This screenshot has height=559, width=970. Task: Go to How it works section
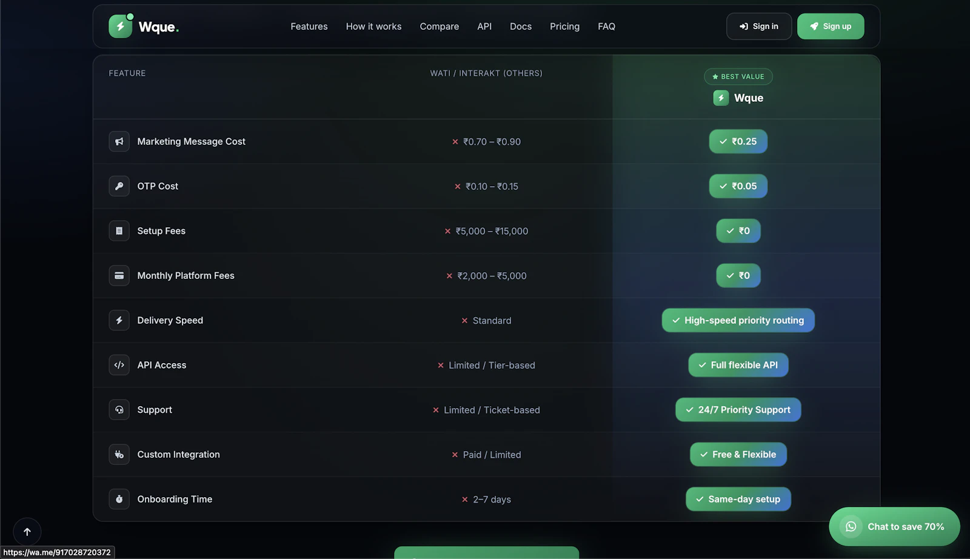pos(373,26)
